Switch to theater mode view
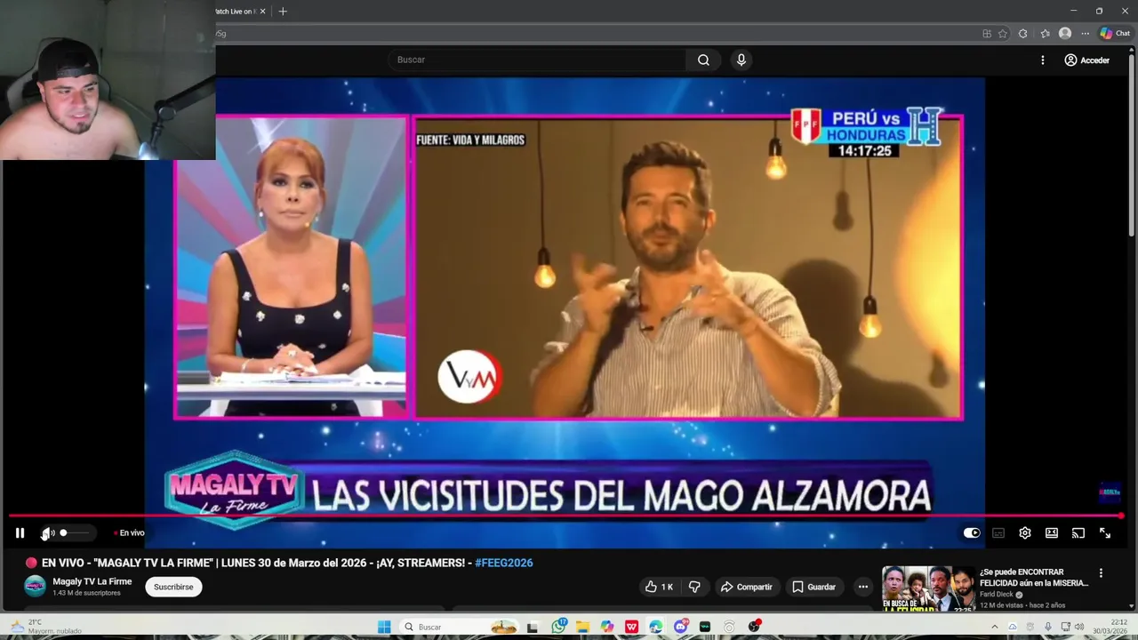The image size is (1138, 640). [1052, 533]
